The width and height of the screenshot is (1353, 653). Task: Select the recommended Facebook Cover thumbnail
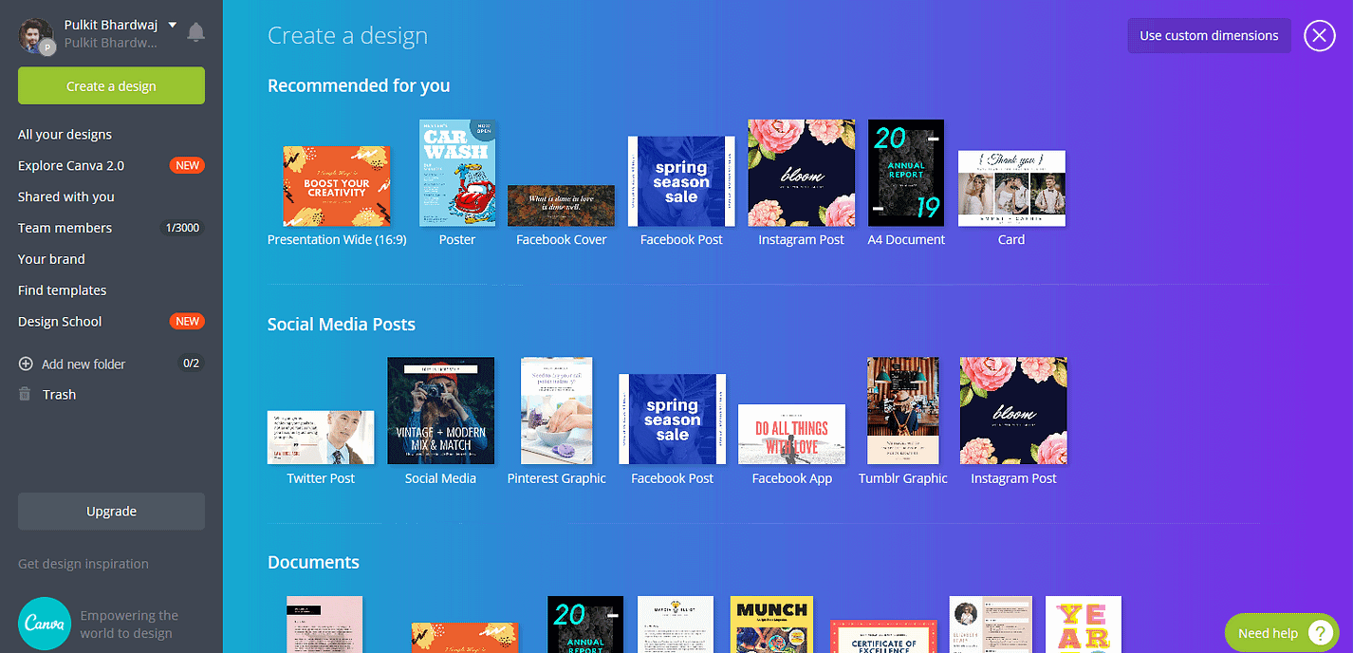click(x=561, y=206)
